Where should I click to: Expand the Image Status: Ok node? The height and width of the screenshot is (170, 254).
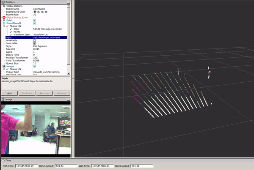point(4,69)
